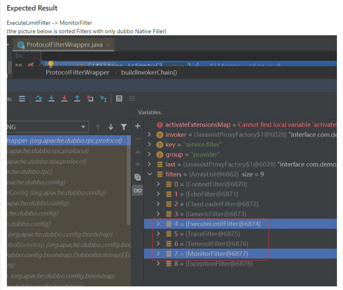Click the Step Into download-arrow icon

51,98
